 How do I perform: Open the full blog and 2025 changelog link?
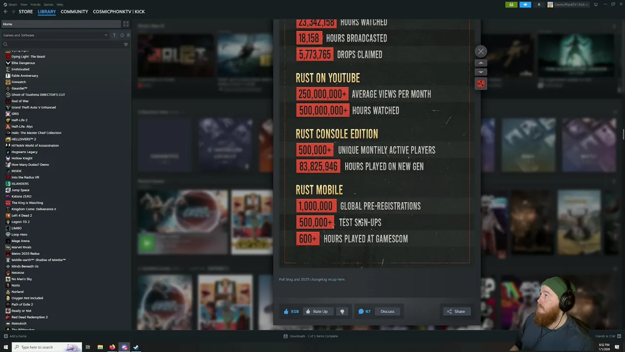click(312, 279)
